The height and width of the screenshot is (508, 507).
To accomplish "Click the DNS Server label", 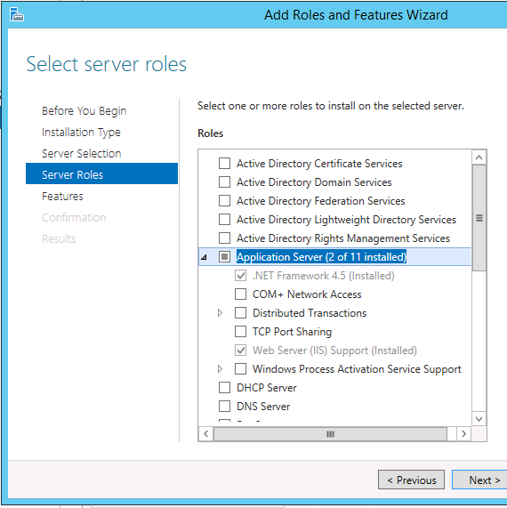I will click(263, 407).
